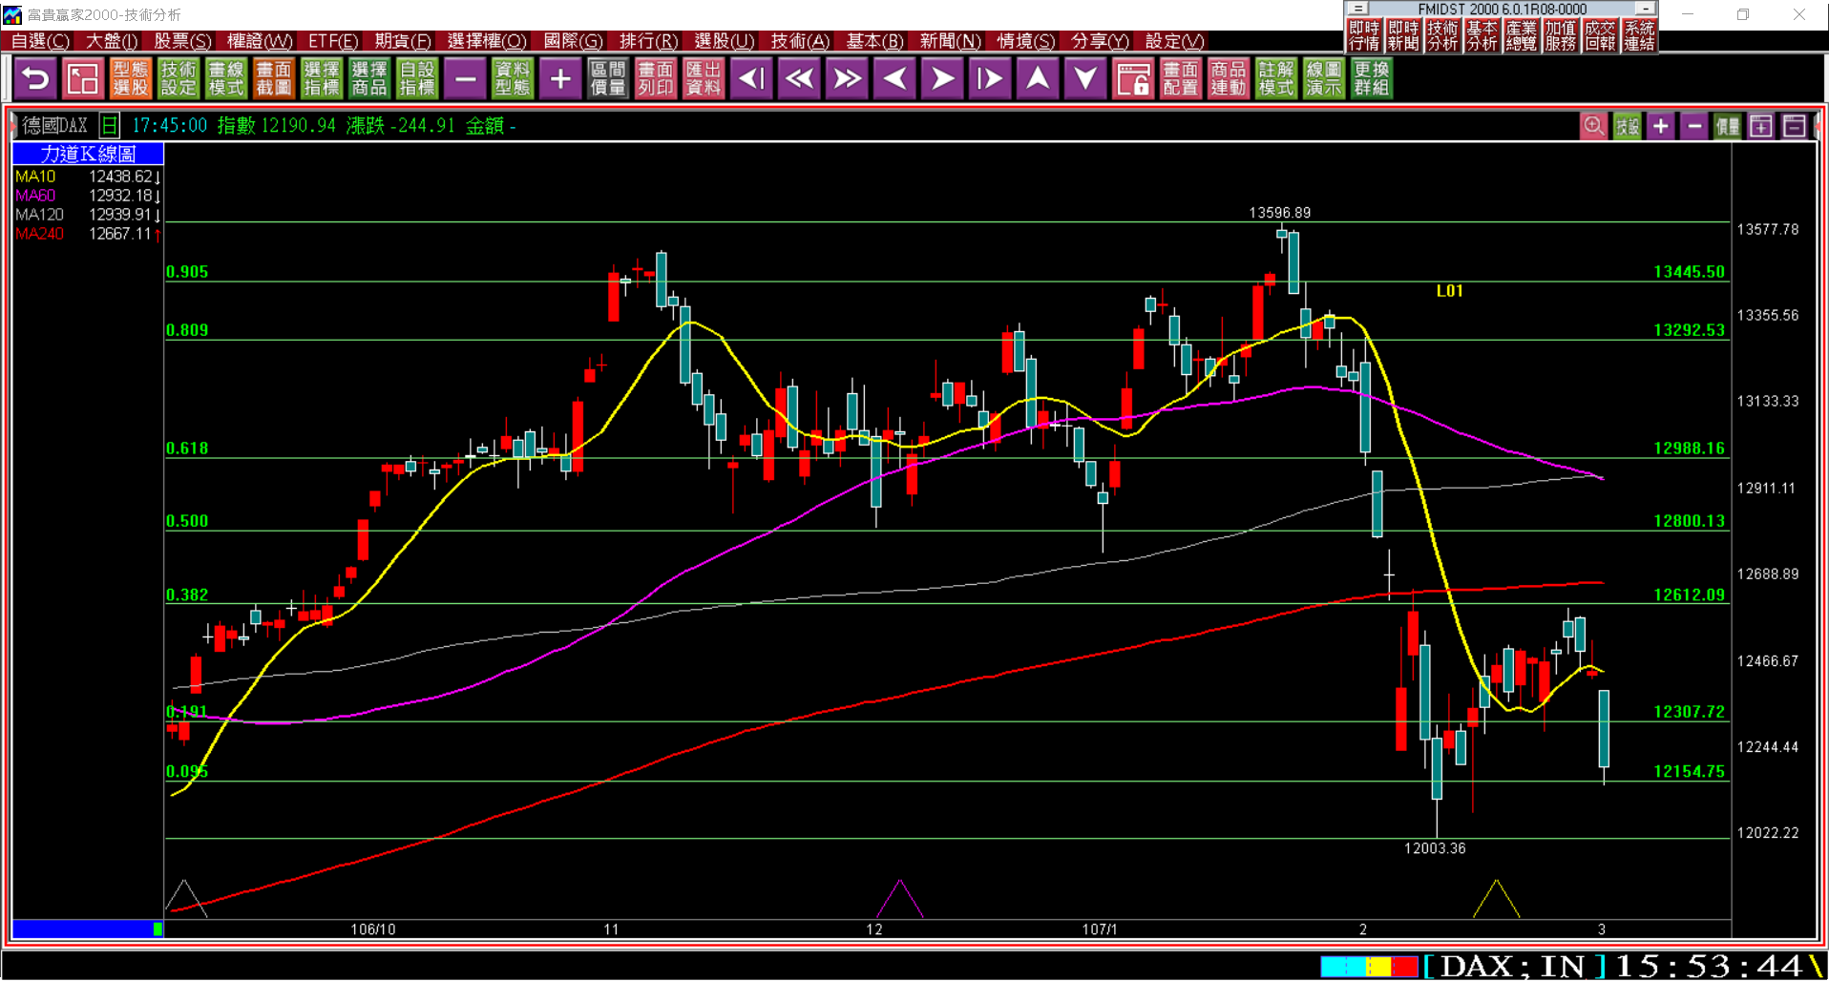
Task: Click the 匯出資料 export data button
Action: click(704, 78)
